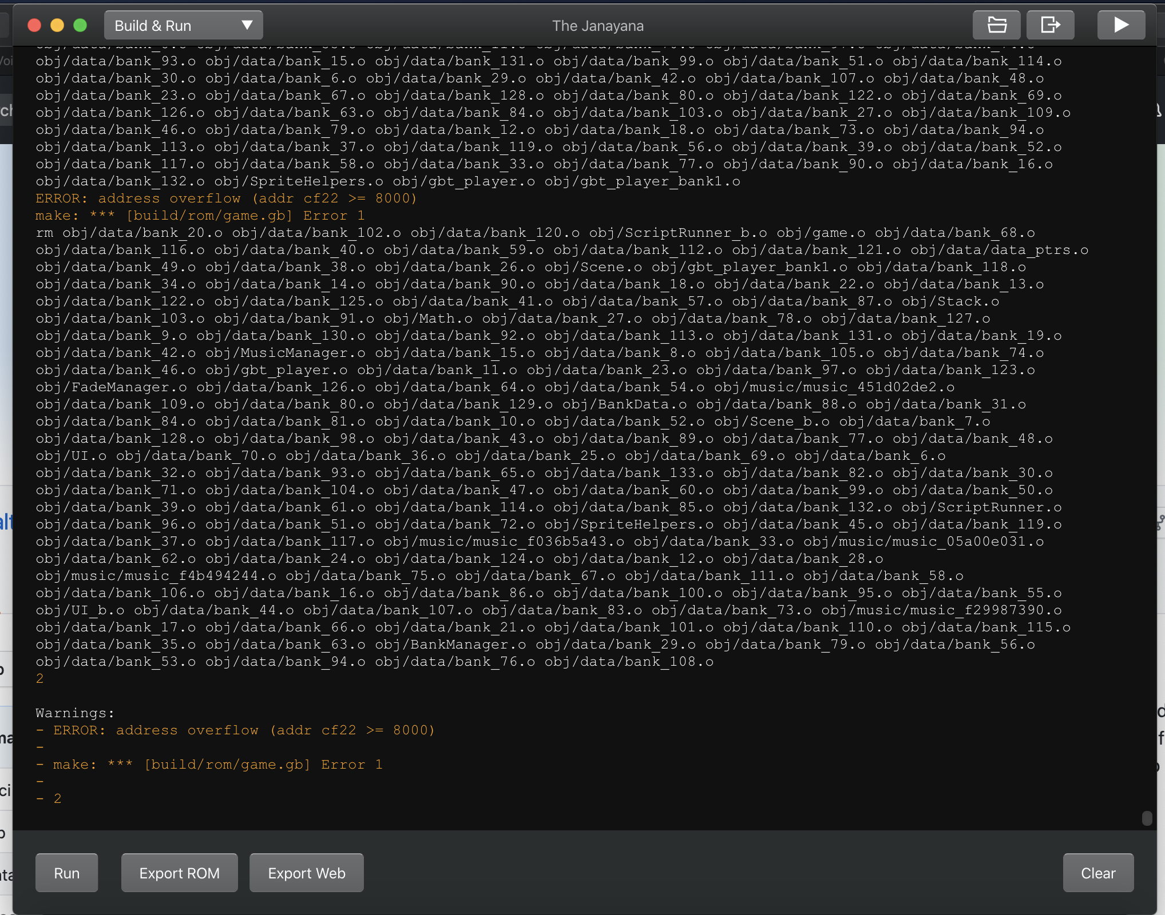Image resolution: width=1165 pixels, height=915 pixels.
Task: Click "- make: ***" line under Warnings
Action: pos(209,765)
